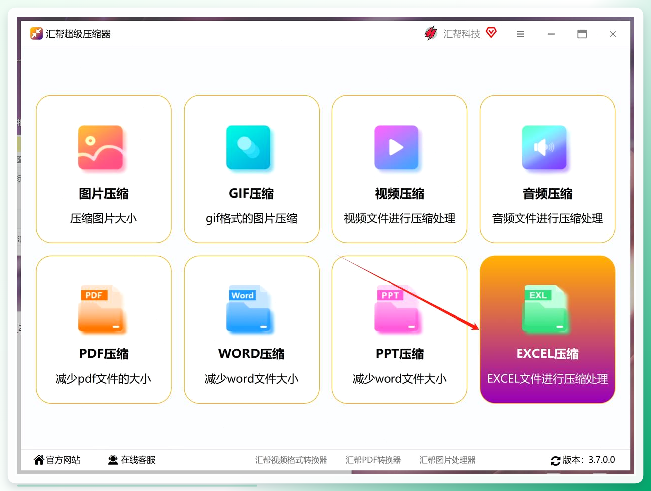651x491 pixels.
Task: Click the 汇帮科技 brand label
Action: tap(462, 34)
